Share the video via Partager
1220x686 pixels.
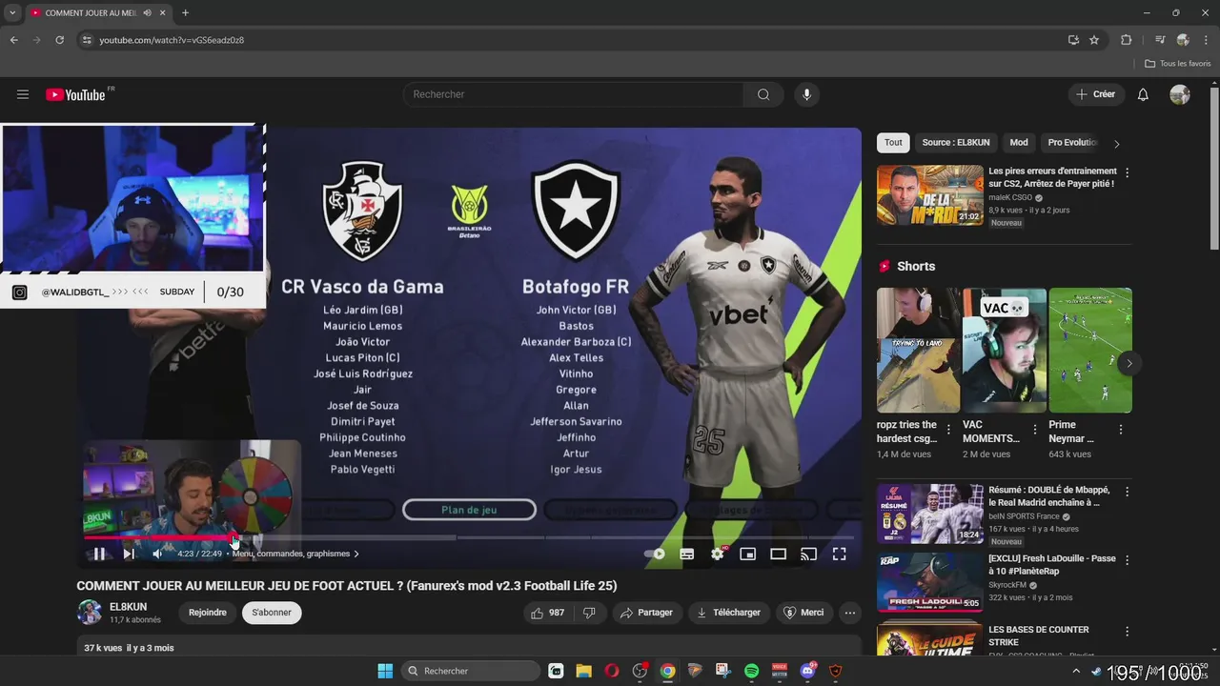(x=647, y=613)
